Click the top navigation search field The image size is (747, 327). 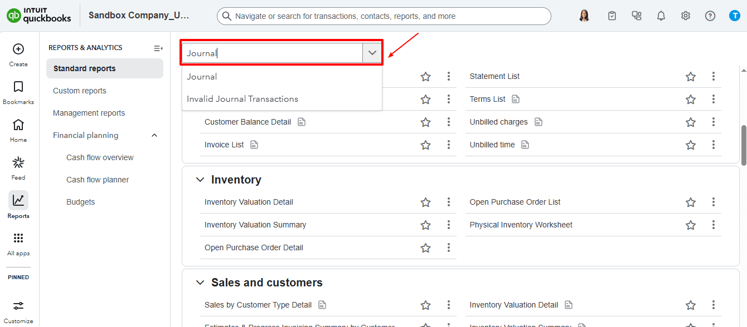tap(384, 16)
